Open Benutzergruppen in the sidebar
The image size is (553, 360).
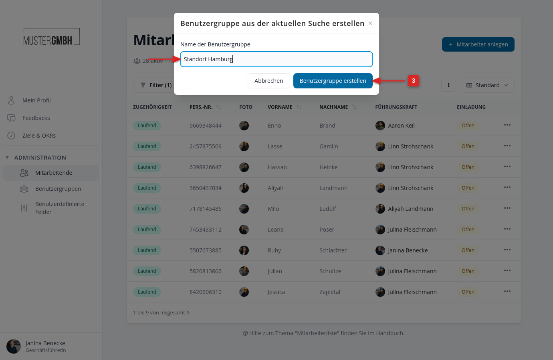click(51, 189)
